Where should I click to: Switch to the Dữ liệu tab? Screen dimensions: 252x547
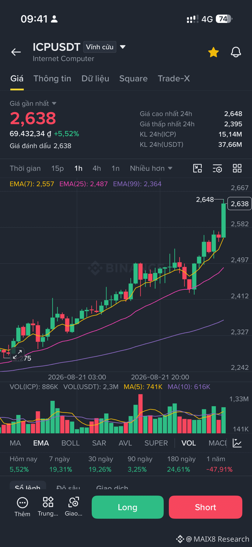point(95,79)
